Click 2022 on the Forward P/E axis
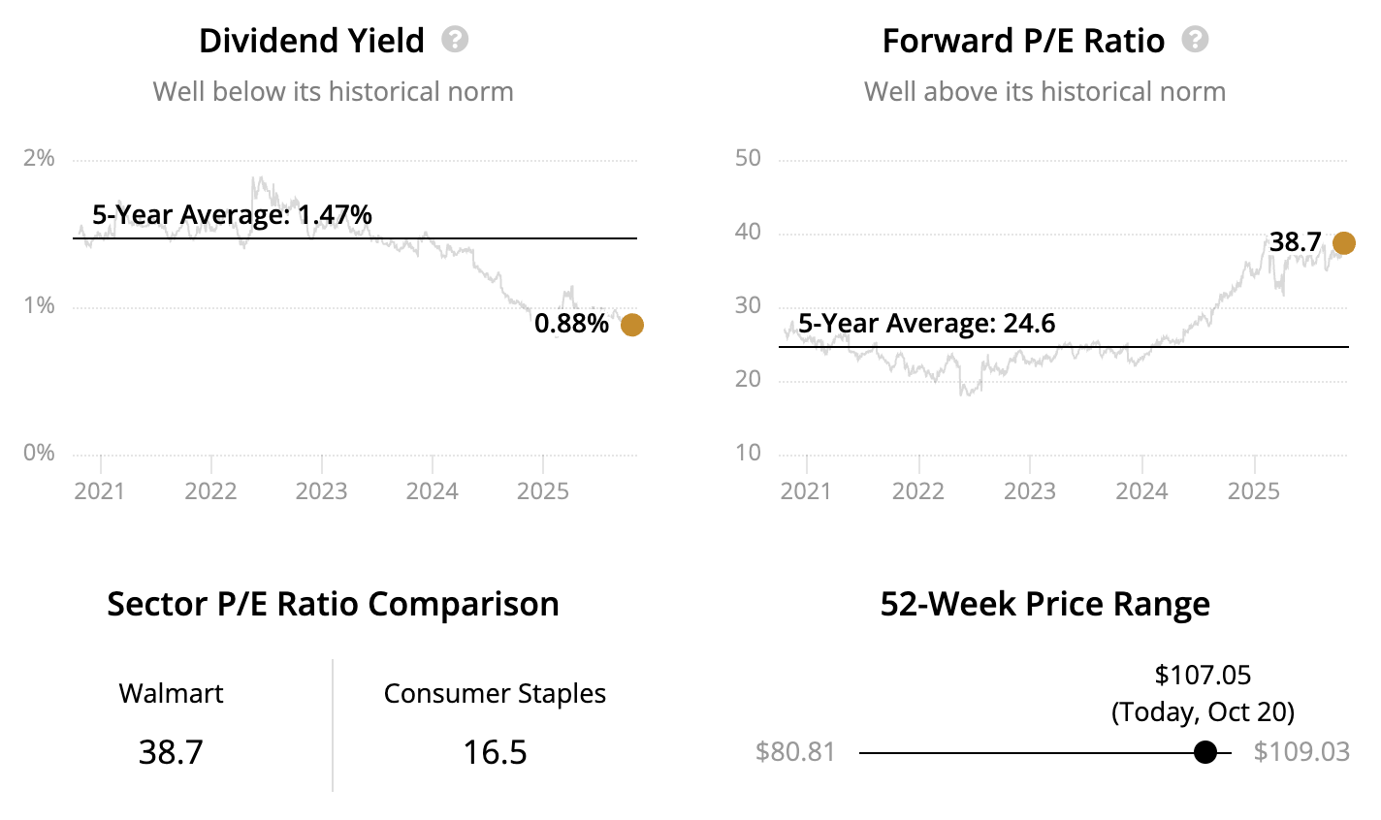1381x820 pixels. (x=918, y=491)
